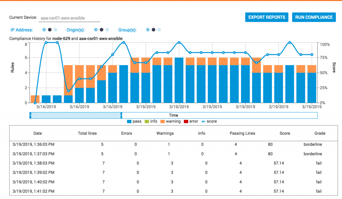Sort table by Date column header
The width and height of the screenshot is (342, 199).
38,133
